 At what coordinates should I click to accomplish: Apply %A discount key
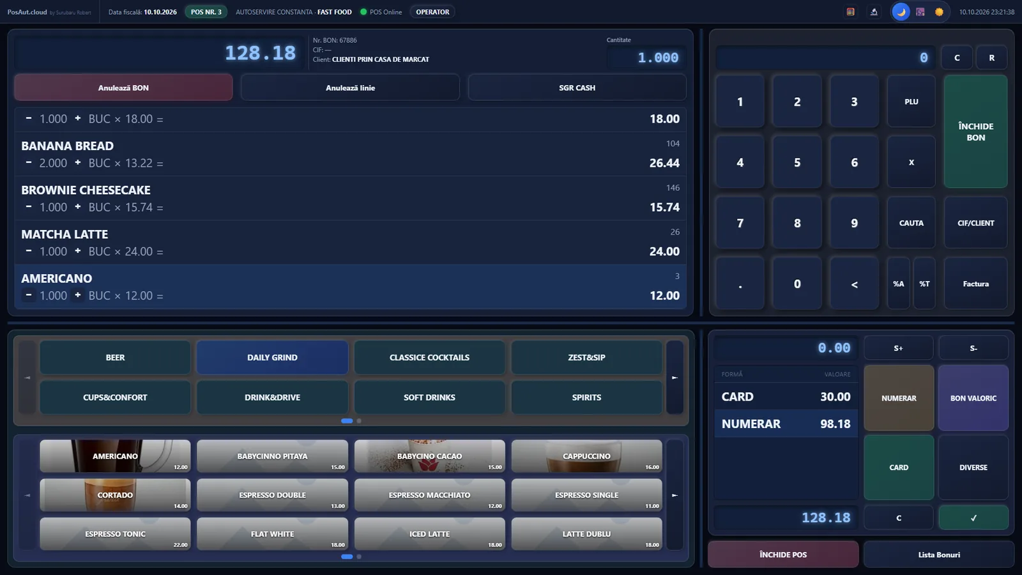click(x=899, y=284)
